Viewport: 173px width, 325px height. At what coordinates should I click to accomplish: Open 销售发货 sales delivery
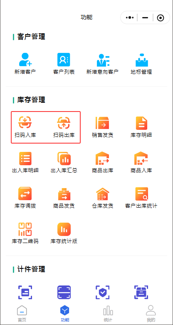[102, 123]
